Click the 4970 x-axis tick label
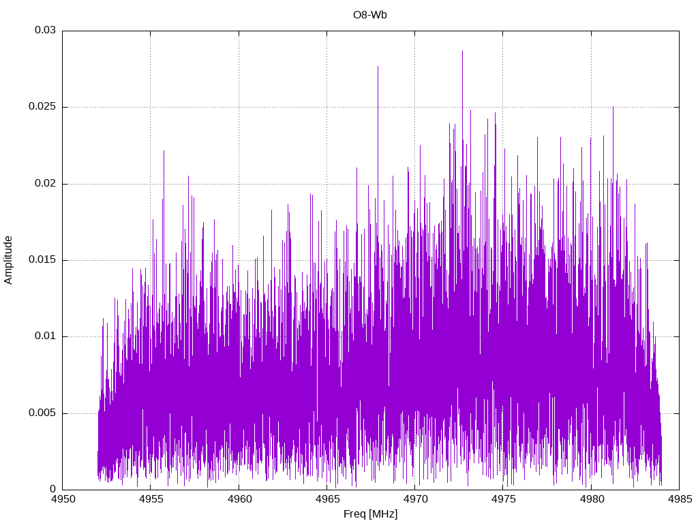Viewport: 698px width, 523px height. pyautogui.click(x=415, y=499)
